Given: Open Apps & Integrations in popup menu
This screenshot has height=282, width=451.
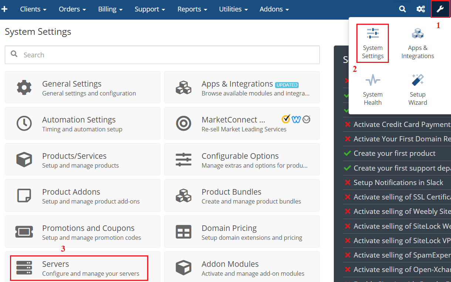Looking at the screenshot, I should click(418, 43).
